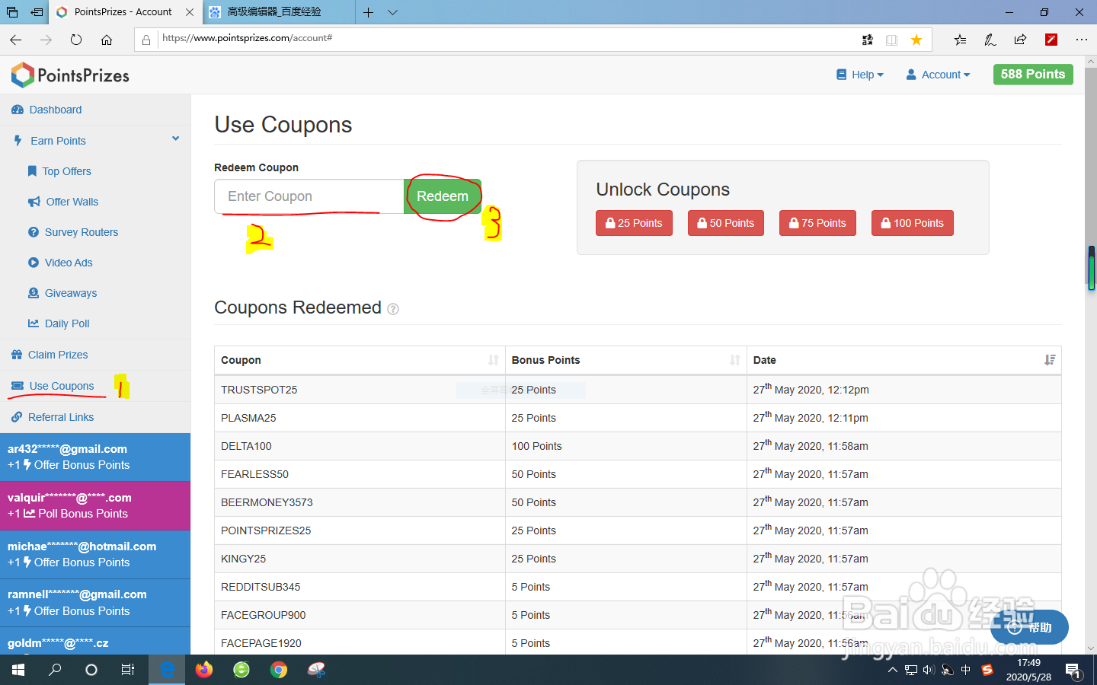Click the site lock icon in address bar
Viewport: 1097px width, 685px height.
146,40
